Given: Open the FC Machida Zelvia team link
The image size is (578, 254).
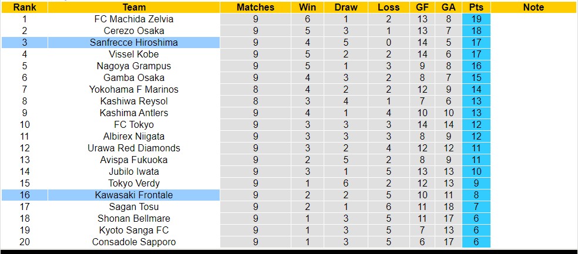Looking at the screenshot, I should pyautogui.click(x=134, y=19).
